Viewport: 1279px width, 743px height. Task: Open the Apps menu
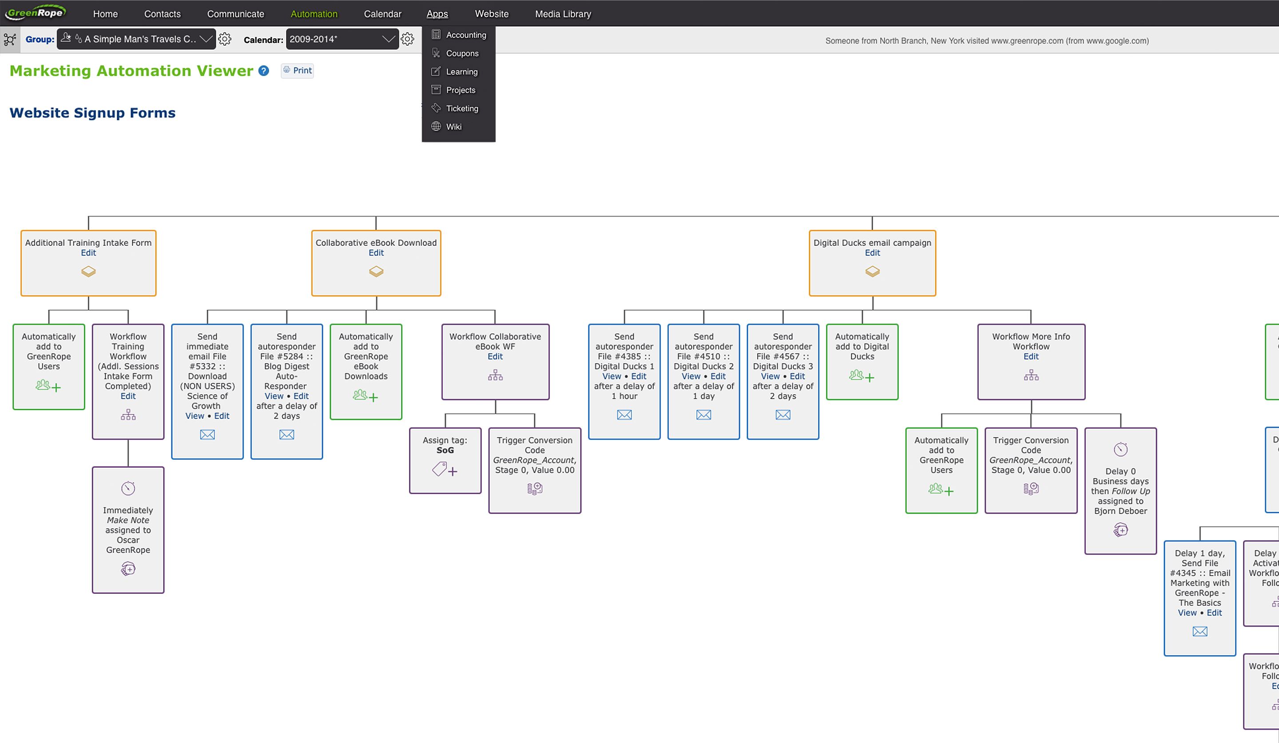click(x=437, y=14)
